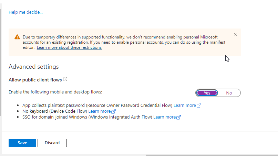Dismiss the personal accounts warning banner
The width and height of the screenshot is (278, 156).
235,34
